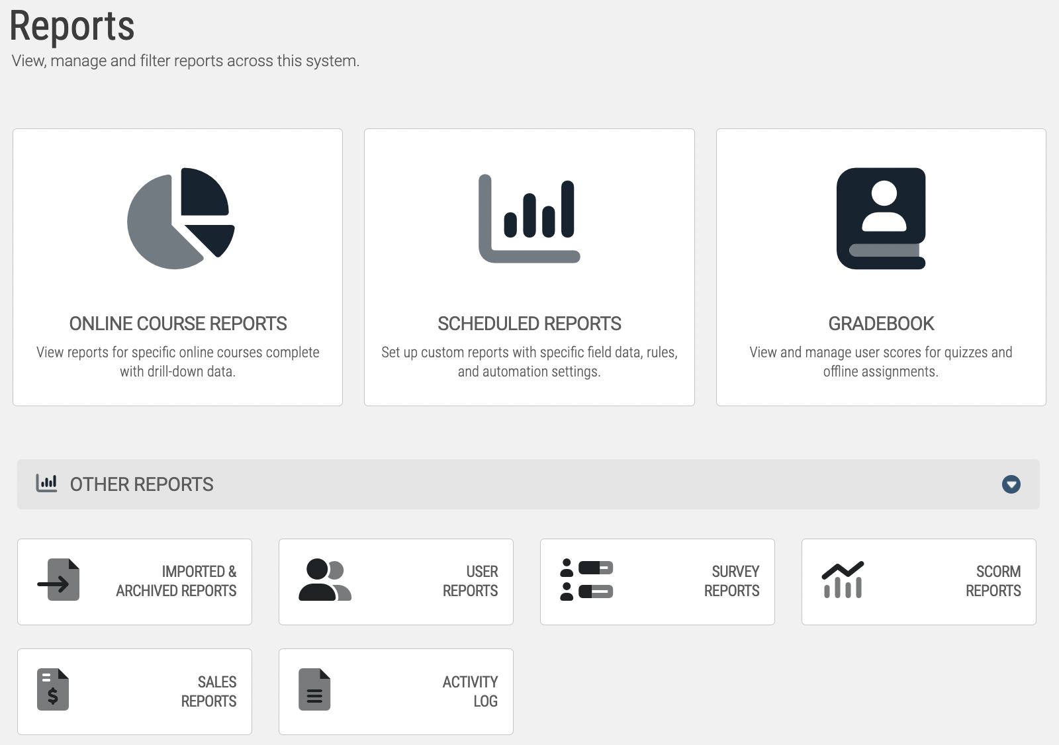1059x745 pixels.
Task: Click 'View reports for specific online courses' description
Action: (178, 362)
